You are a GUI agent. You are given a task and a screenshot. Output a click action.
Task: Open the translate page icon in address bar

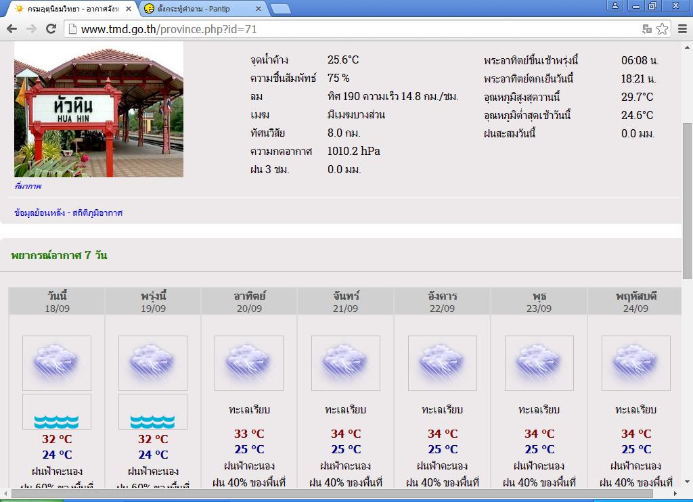pos(647,29)
